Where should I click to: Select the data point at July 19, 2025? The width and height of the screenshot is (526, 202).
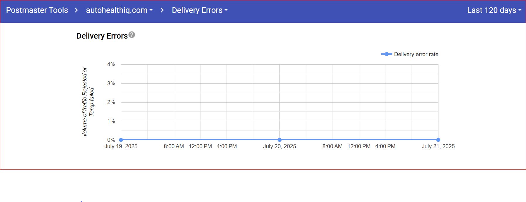(121, 140)
